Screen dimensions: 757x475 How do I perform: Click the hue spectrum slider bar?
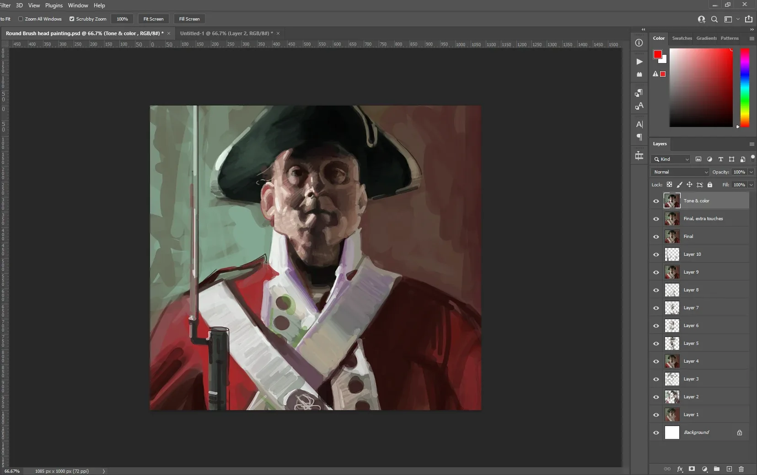click(x=745, y=88)
